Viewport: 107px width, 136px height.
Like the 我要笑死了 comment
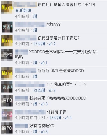[35, 104]
